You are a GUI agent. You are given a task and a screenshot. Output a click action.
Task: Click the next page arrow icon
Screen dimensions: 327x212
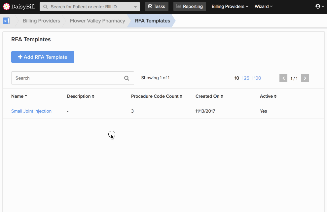point(305,78)
